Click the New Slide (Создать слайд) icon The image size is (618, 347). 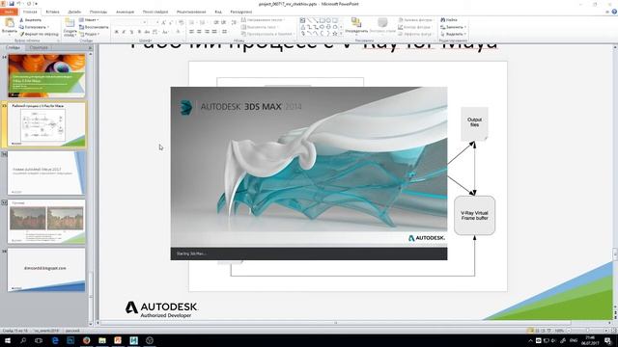tap(70, 23)
